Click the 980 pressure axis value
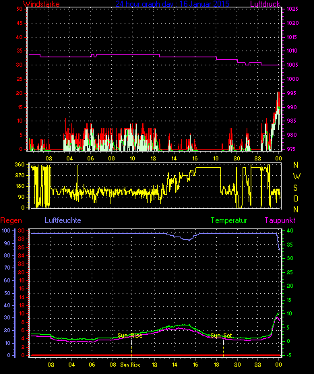This screenshot has width=314, height=374. (x=291, y=135)
